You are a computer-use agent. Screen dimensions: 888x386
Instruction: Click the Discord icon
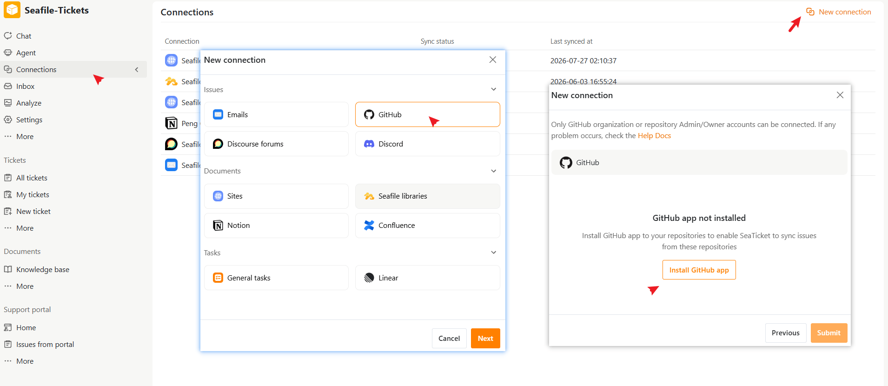click(x=369, y=144)
